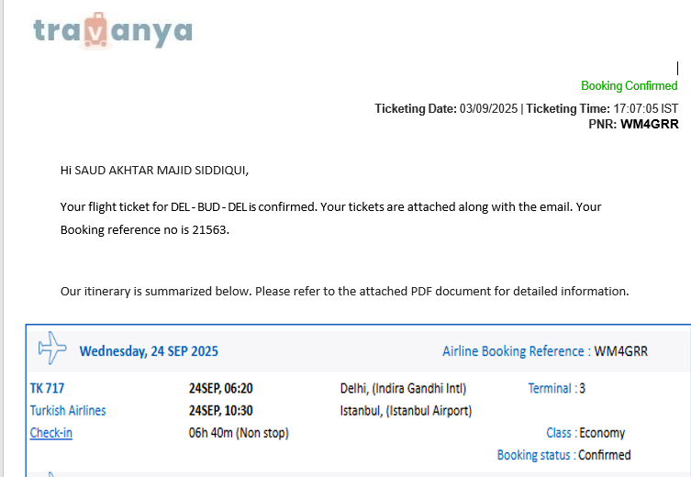Select the PNR code WM4GRR at top
This screenshot has width=691, height=477.
point(650,124)
